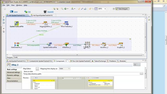Image resolution: width=167 pixels, height=94 pixels.
Task: Click the Temp data directory path field
Action: [91, 74]
